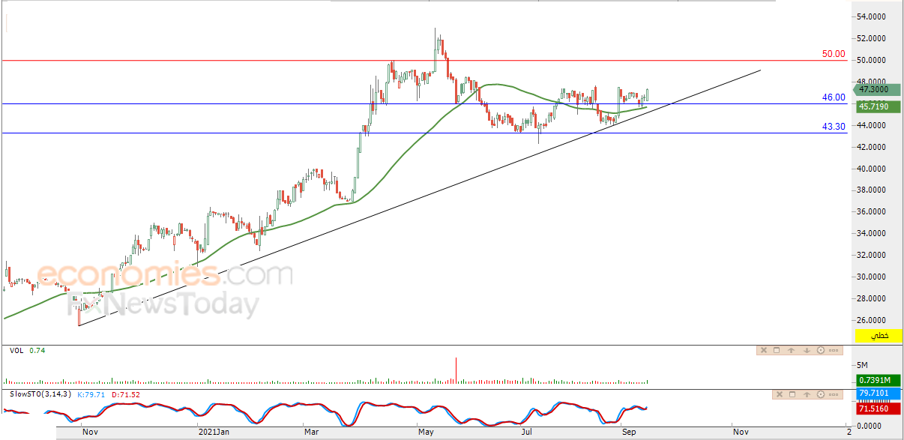Click the D:71.52 stochastic value
The width and height of the screenshot is (904, 440).
pyautogui.click(x=126, y=394)
